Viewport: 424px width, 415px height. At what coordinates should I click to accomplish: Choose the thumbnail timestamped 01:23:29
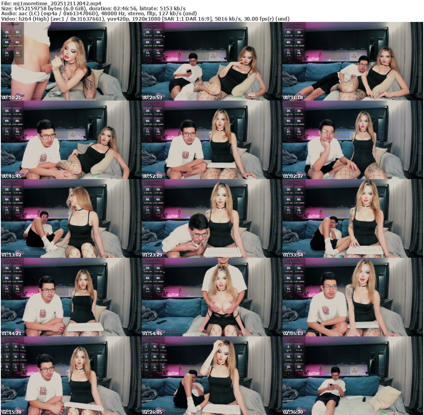(x=212, y=218)
